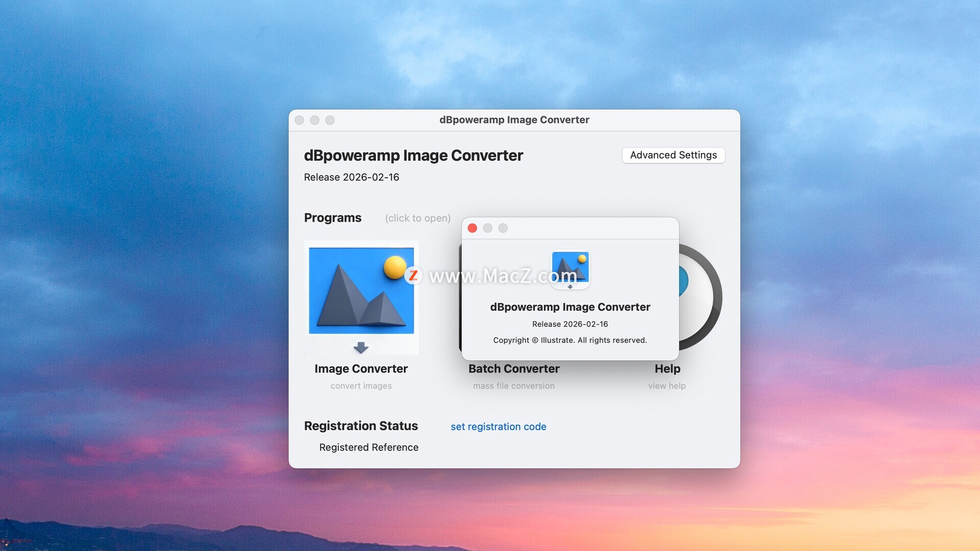
Task: Click the 'set registration code' link
Action: pos(498,427)
